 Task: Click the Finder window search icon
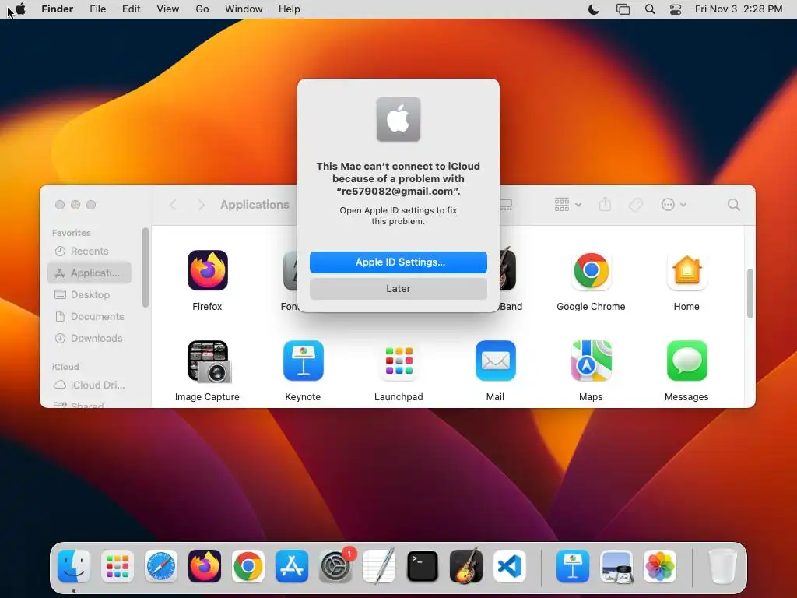coord(733,205)
